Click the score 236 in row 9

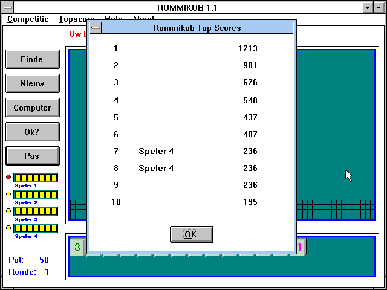[x=250, y=185]
